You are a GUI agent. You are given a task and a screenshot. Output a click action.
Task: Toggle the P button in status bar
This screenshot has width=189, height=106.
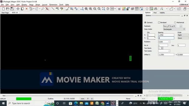tap(88, 99)
